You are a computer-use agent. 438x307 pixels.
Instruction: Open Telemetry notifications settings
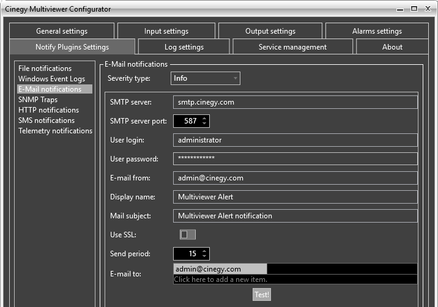55,131
